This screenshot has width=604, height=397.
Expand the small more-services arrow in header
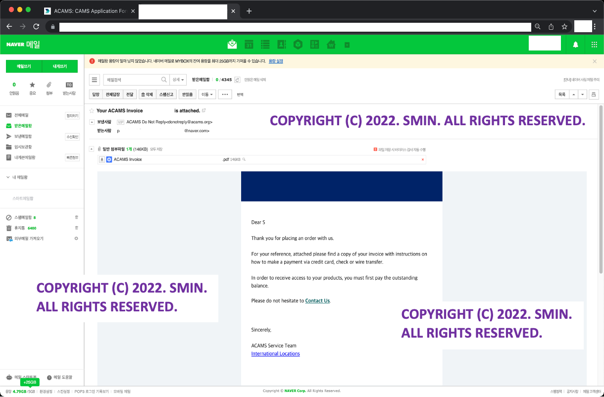click(x=347, y=45)
